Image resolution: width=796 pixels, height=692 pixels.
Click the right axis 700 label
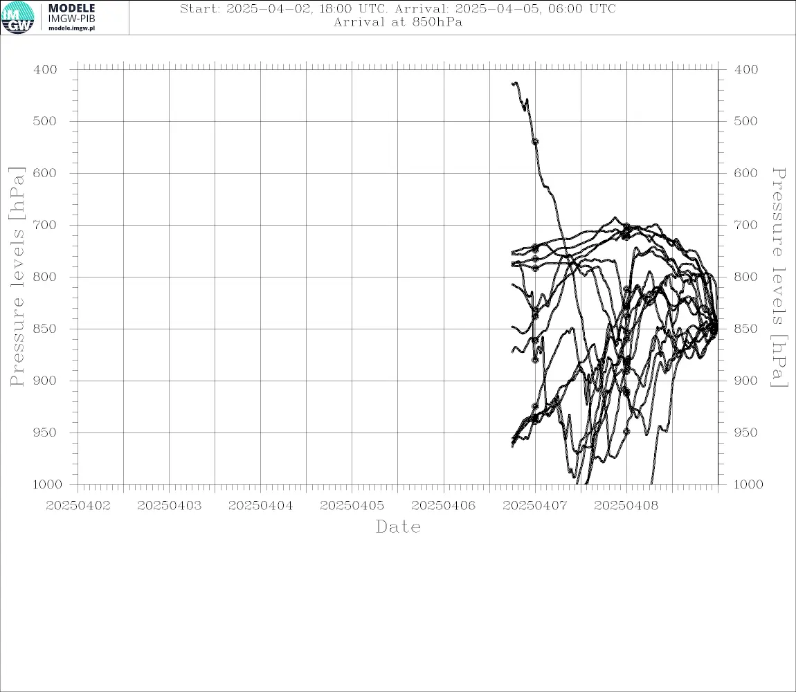(745, 224)
